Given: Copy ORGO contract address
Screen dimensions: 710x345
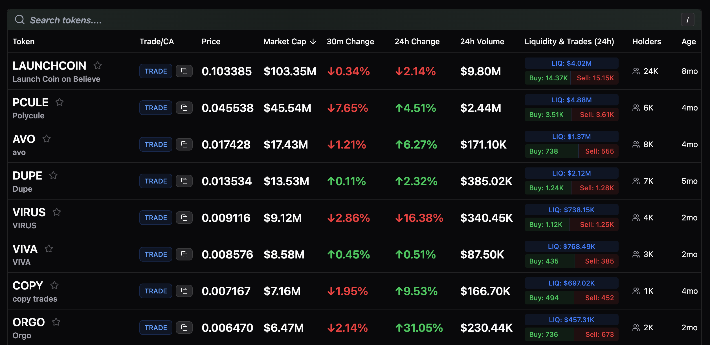Looking at the screenshot, I should tap(184, 328).
